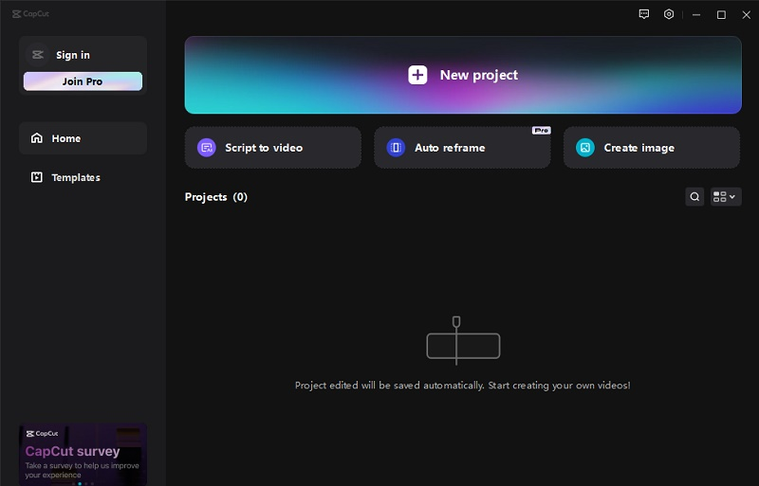Image resolution: width=759 pixels, height=486 pixels.
Task: Click the Pro badge on Auto reframe
Action: [x=541, y=131]
